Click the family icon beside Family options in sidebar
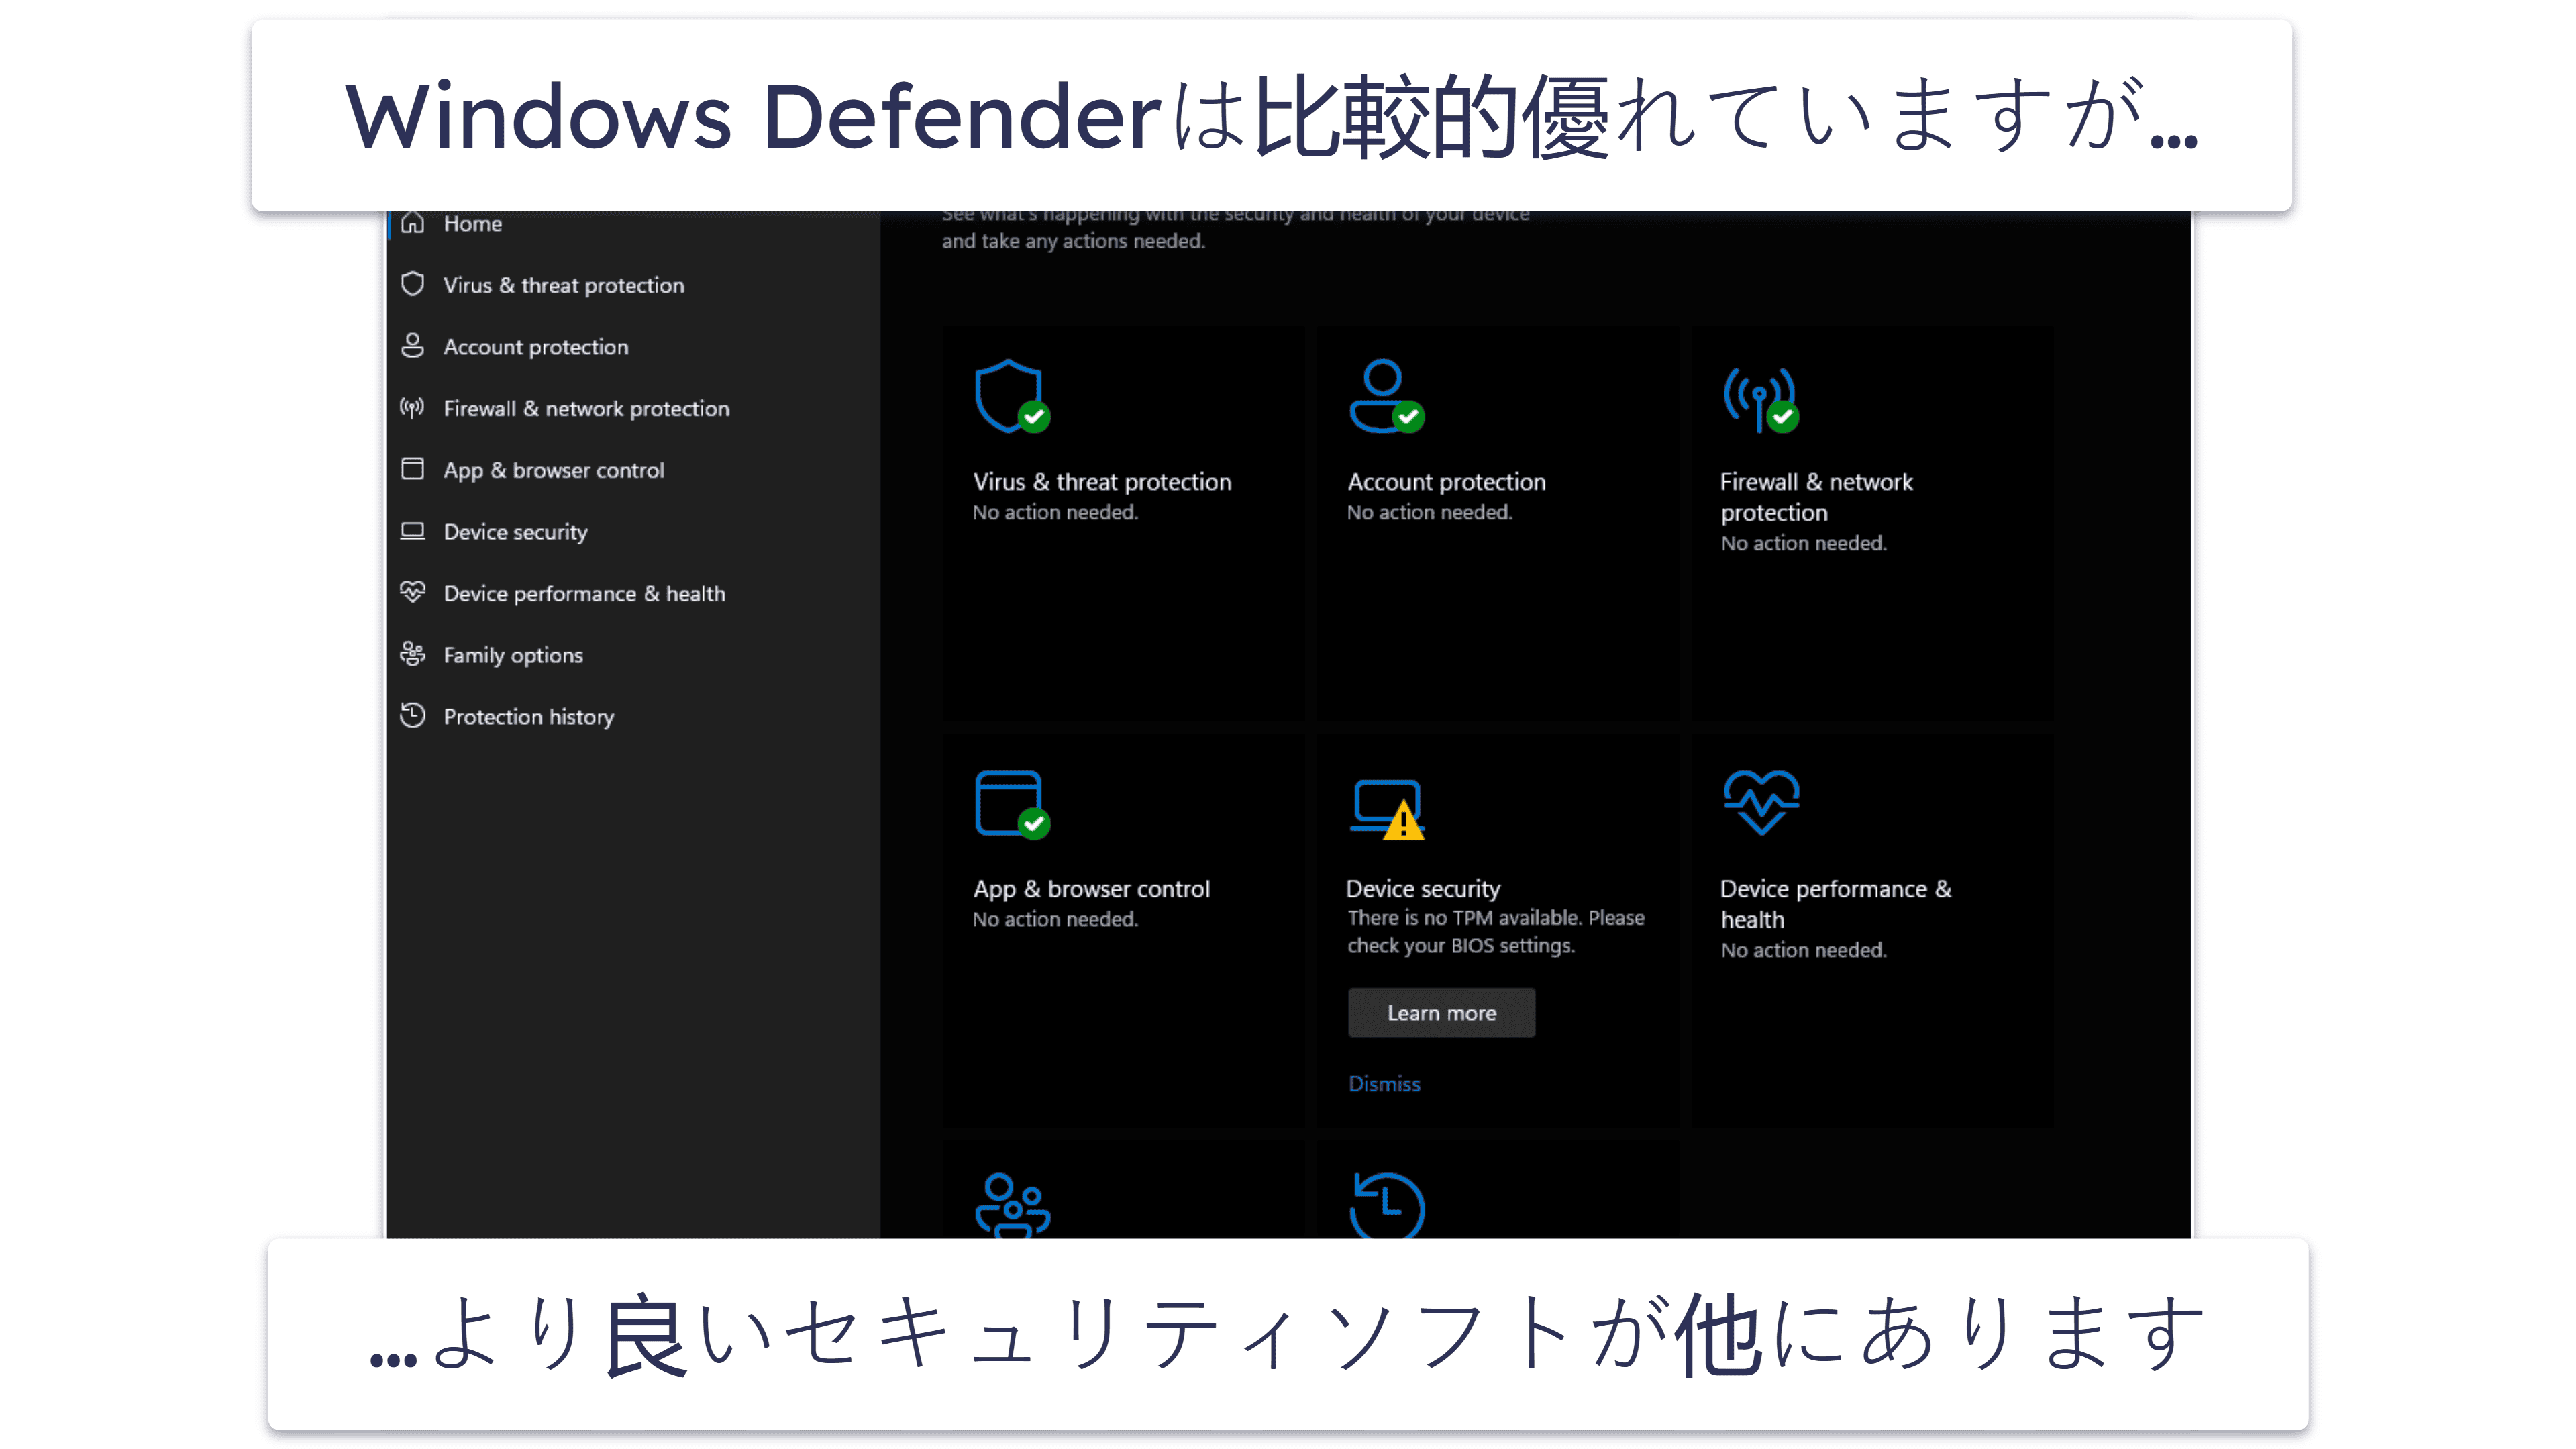 (412, 654)
